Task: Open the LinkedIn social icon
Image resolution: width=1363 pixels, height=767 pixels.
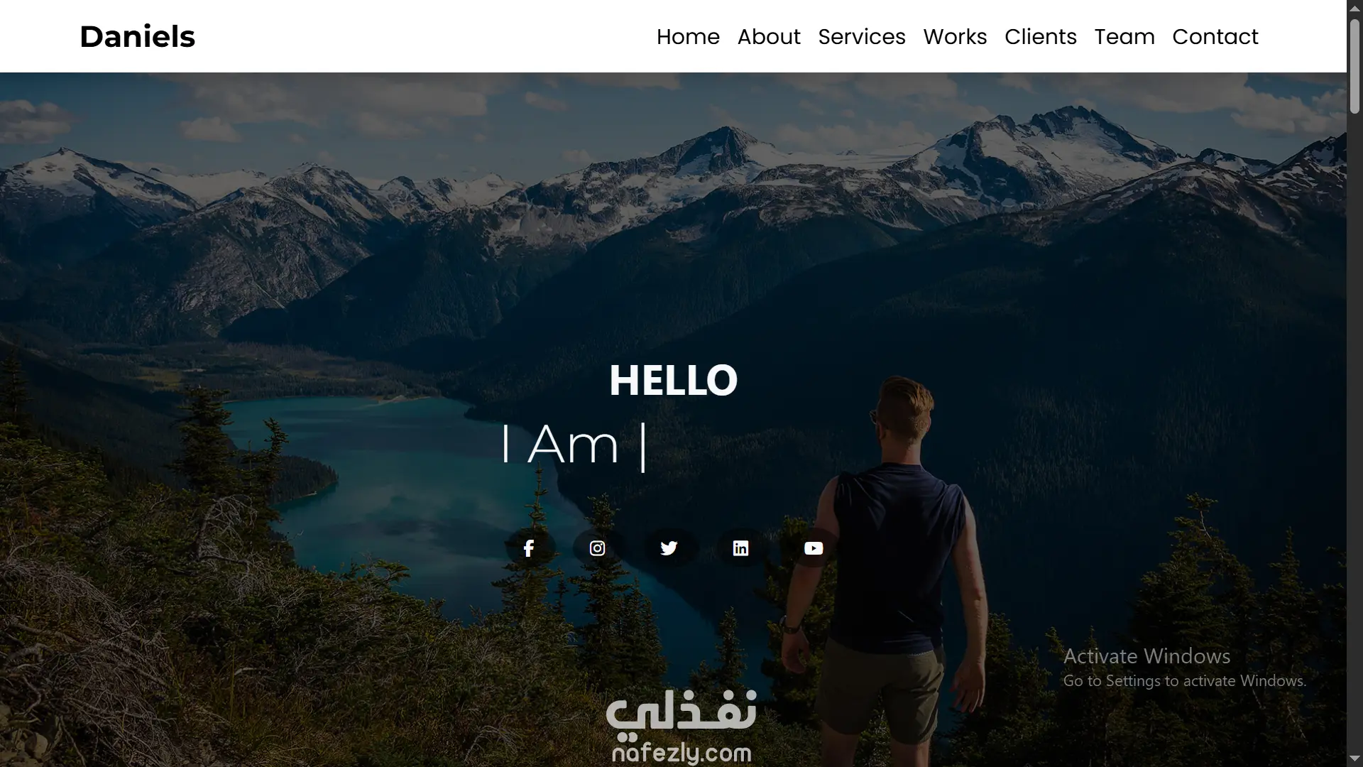Action: click(740, 548)
